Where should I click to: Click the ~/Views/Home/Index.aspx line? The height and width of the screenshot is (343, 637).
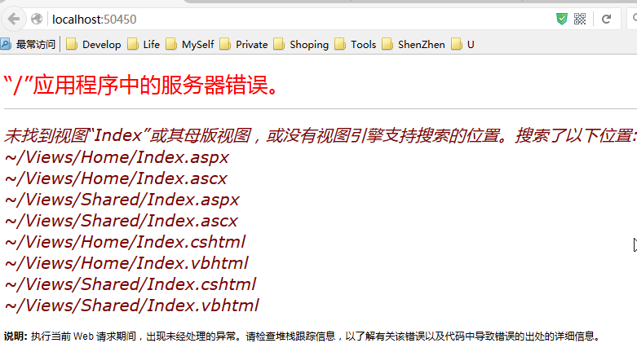(117, 157)
